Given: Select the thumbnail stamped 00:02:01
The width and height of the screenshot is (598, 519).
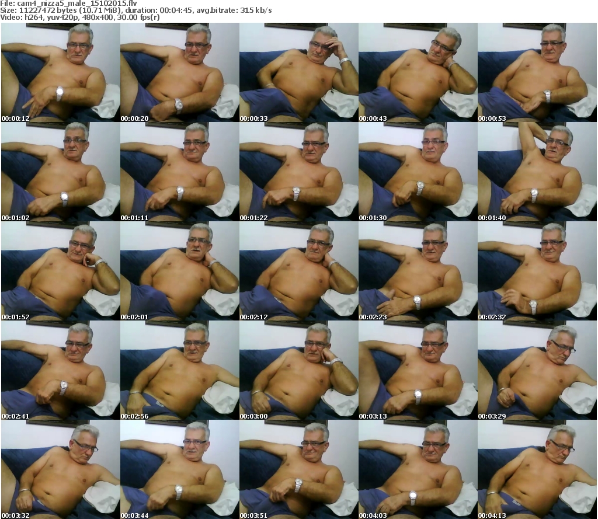Looking at the screenshot, I should coord(180,271).
